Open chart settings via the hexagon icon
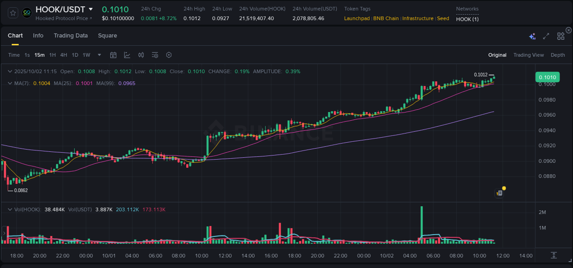Screen dimensions: 573x268 tap(168, 54)
